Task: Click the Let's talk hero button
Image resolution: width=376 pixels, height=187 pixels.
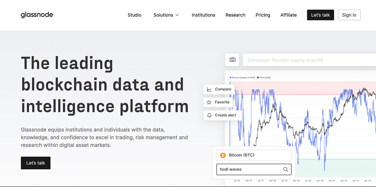Action: point(36,163)
